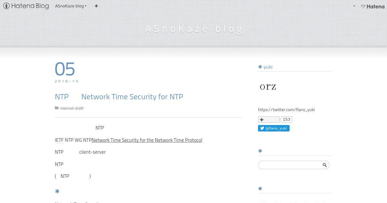Filter by internet-draft category tag
Screen dimensions: 387x203
click(x=72, y=108)
